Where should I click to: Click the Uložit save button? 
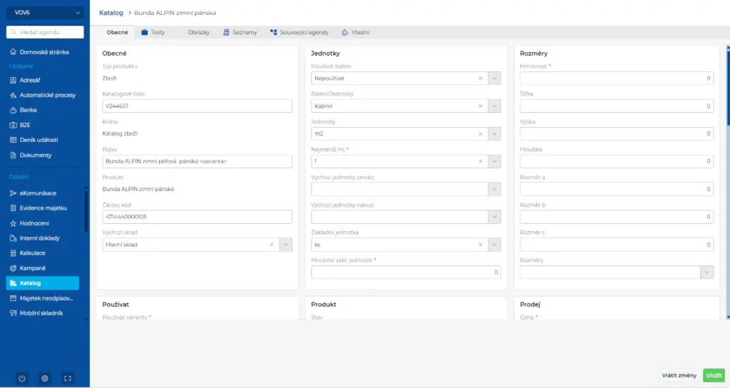click(x=713, y=375)
